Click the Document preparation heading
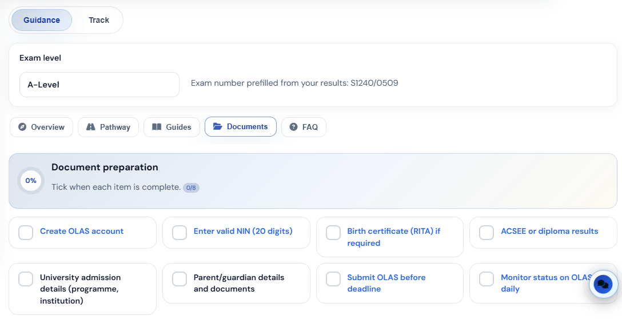 pyautogui.click(x=105, y=168)
